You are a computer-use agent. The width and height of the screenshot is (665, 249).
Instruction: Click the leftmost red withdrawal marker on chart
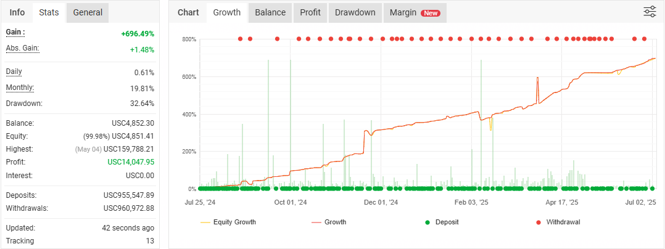tap(240, 39)
